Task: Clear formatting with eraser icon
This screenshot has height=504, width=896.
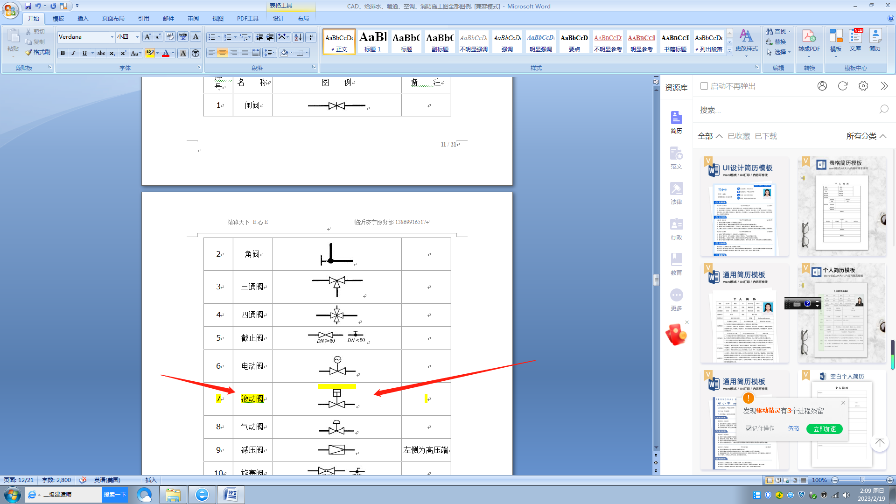Action: [170, 37]
